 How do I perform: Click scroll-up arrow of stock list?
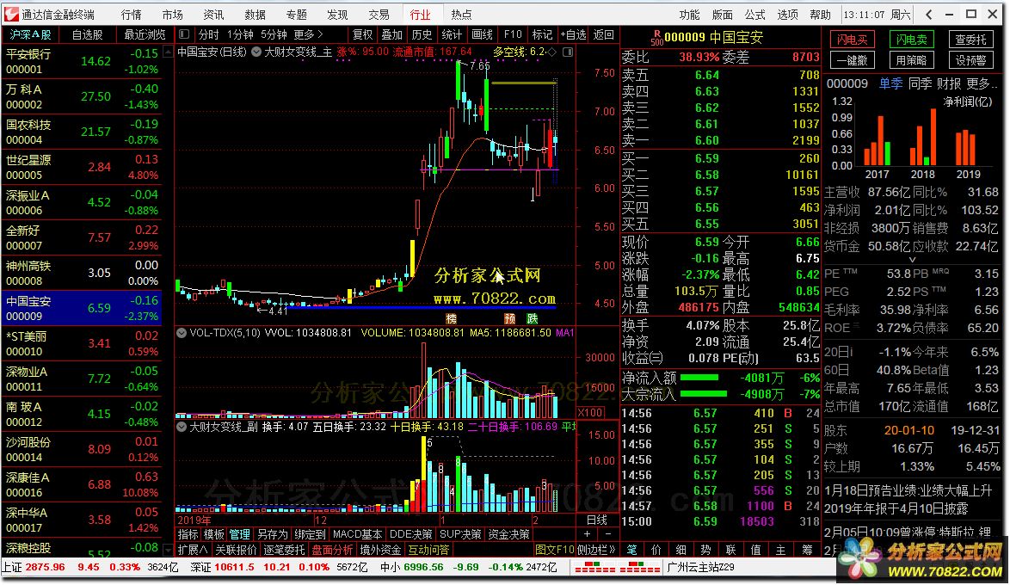pos(168,53)
